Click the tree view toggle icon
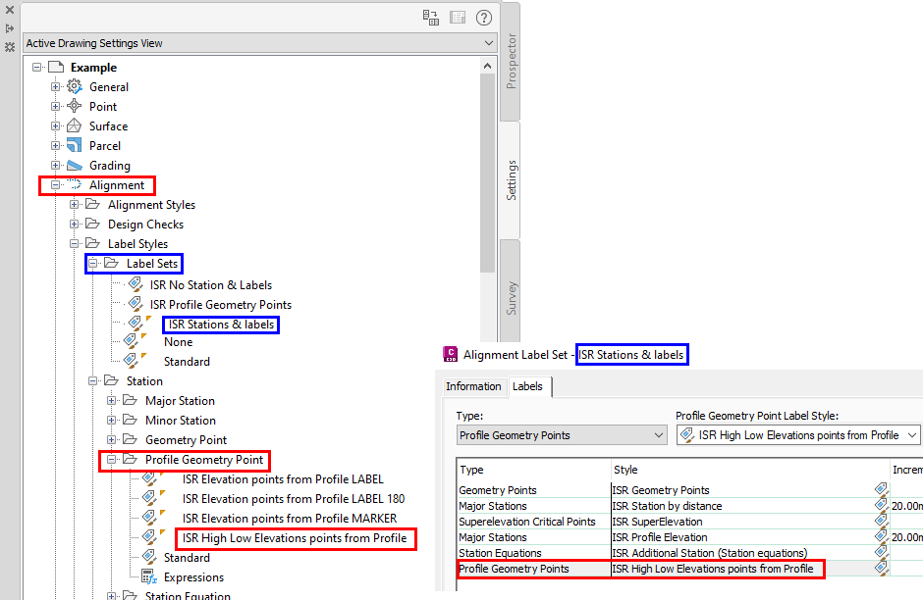 pos(431,18)
